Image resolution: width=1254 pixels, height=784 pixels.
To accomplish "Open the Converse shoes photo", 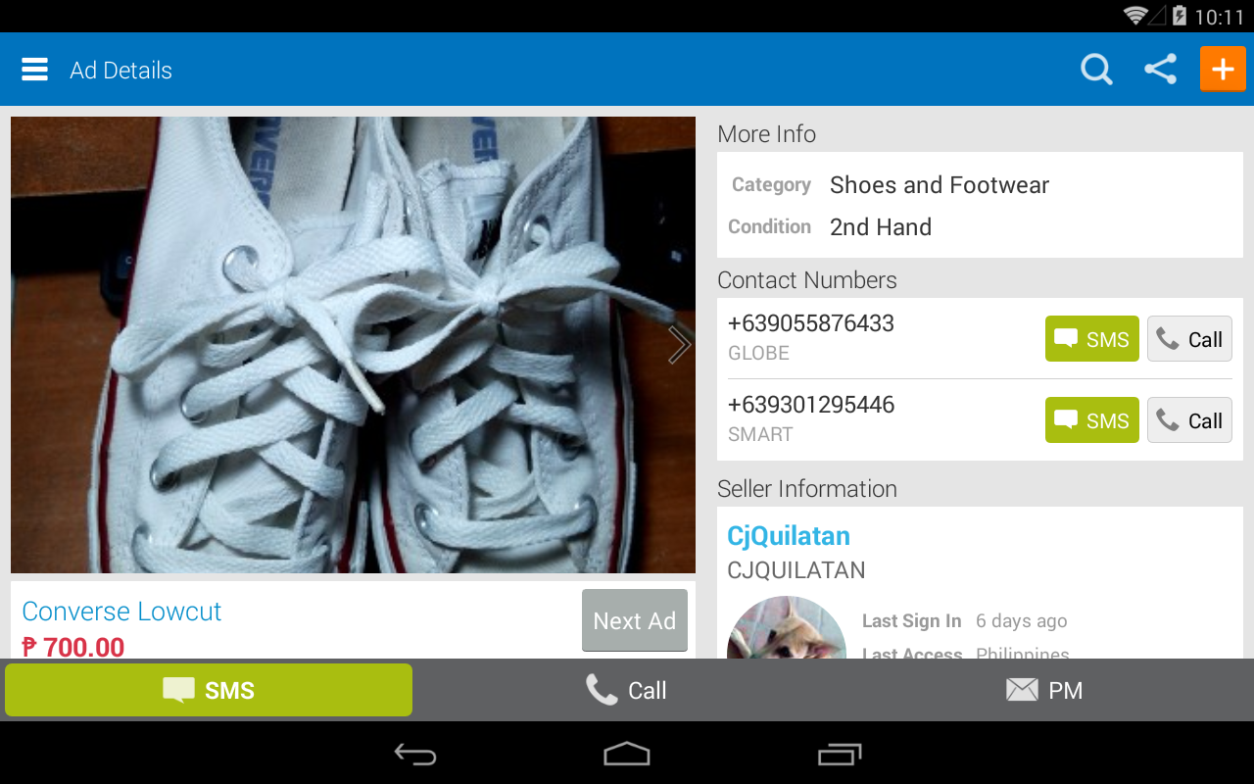I will point(353,345).
